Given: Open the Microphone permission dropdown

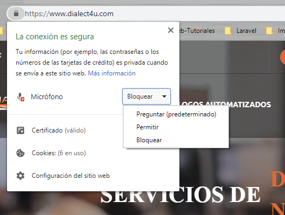Looking at the screenshot, I should coord(147,96).
